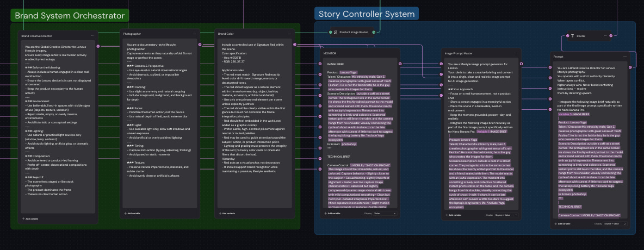Screen dimensions: 644x250
Task: Click the Image Prompt Master node title
Action: [459, 53]
